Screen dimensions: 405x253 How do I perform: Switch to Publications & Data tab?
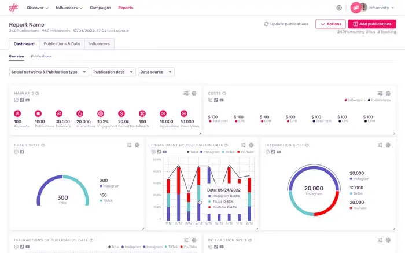click(x=62, y=44)
